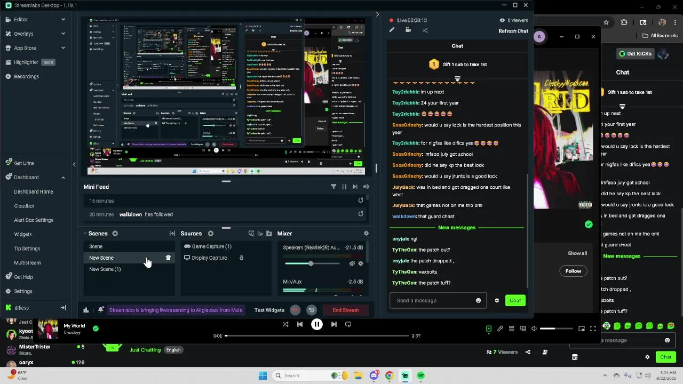Open Widgets page
683x384 pixels.
pos(23,234)
